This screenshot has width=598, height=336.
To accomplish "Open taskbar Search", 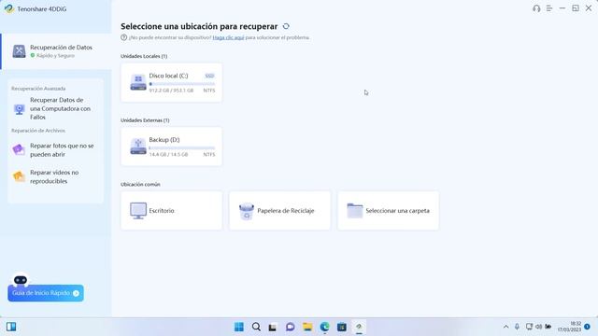I will pos(256,327).
